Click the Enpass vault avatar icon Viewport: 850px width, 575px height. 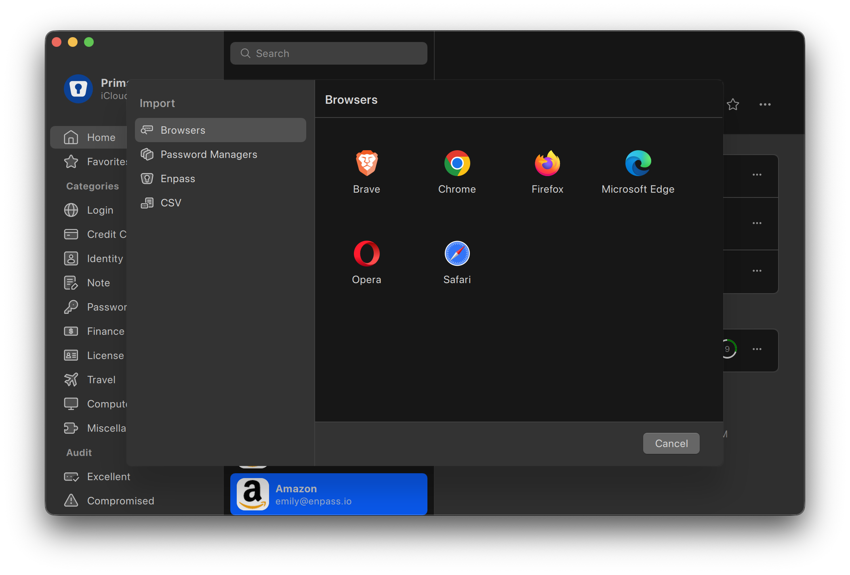tap(78, 89)
